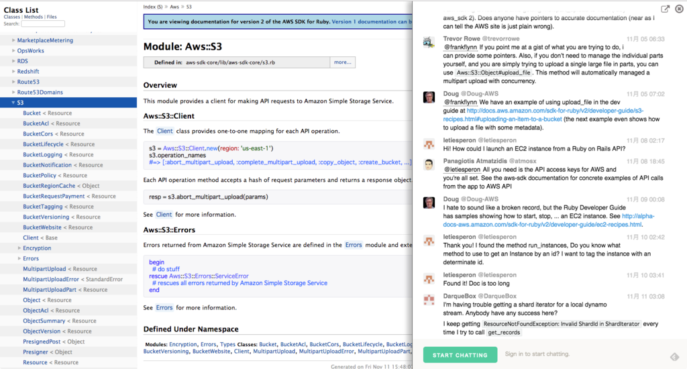Click letiesperon's avatar on 'Thank you' message
Image resolution: width=687 pixels, height=369 pixels.
point(429,240)
